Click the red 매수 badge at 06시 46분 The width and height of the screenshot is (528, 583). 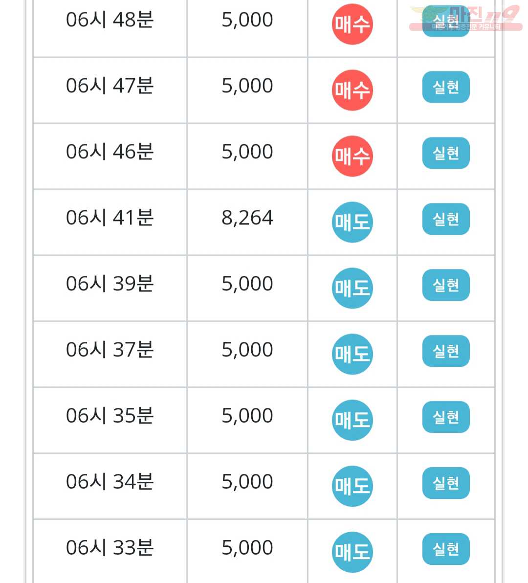[352, 156]
